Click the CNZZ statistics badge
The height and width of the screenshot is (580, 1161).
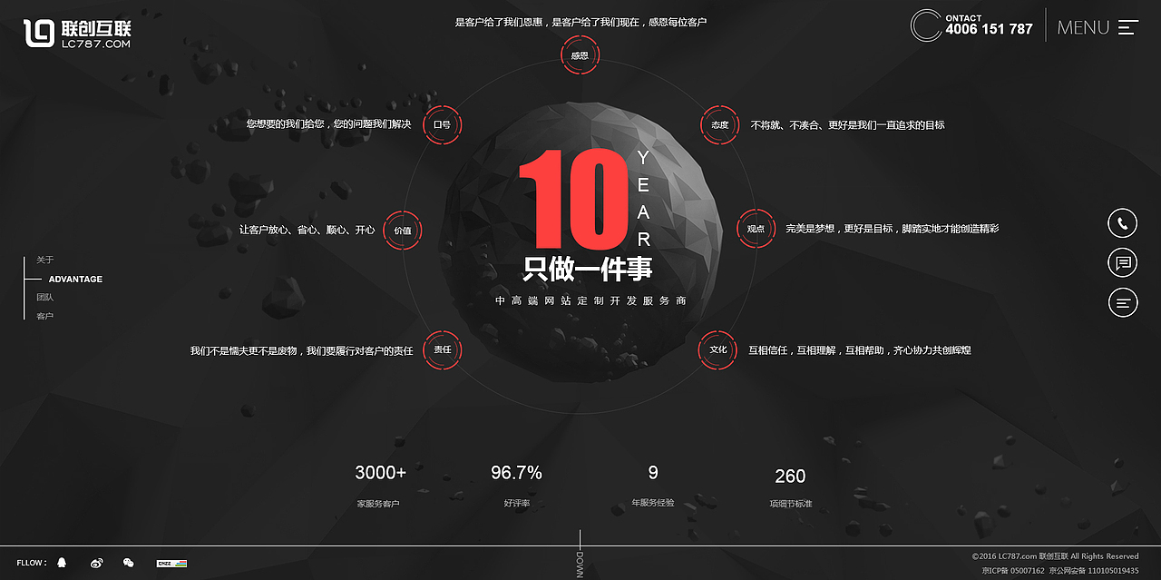point(171,563)
